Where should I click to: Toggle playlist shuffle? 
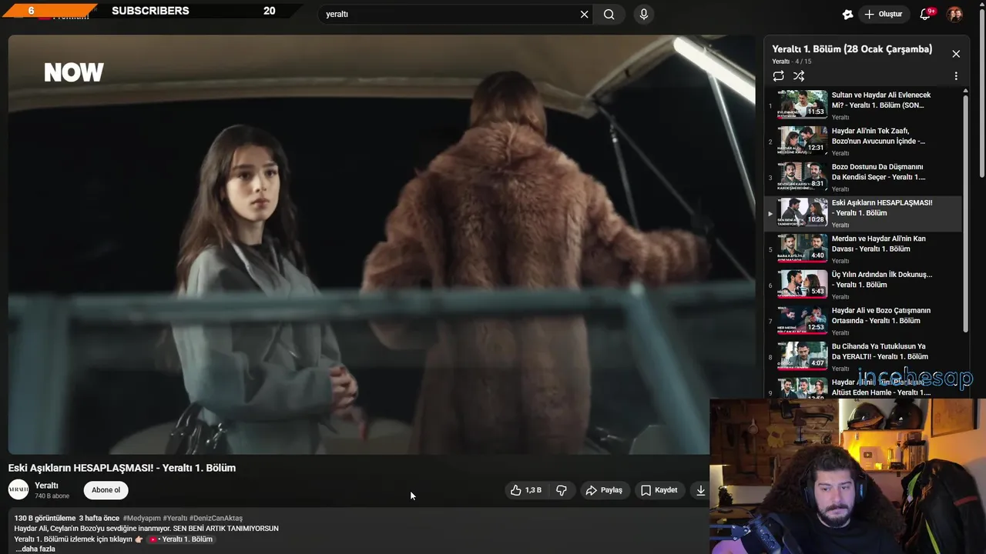(799, 76)
